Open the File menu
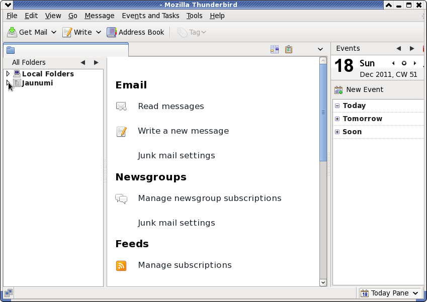This screenshot has height=302, width=427. point(12,16)
